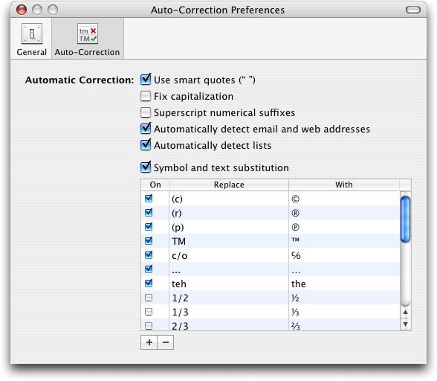Open the General preferences pane icon
Viewport: 437px width, 381px height.
pos(32,33)
